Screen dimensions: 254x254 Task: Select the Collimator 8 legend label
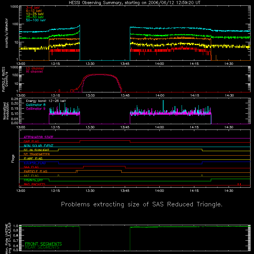36,105
